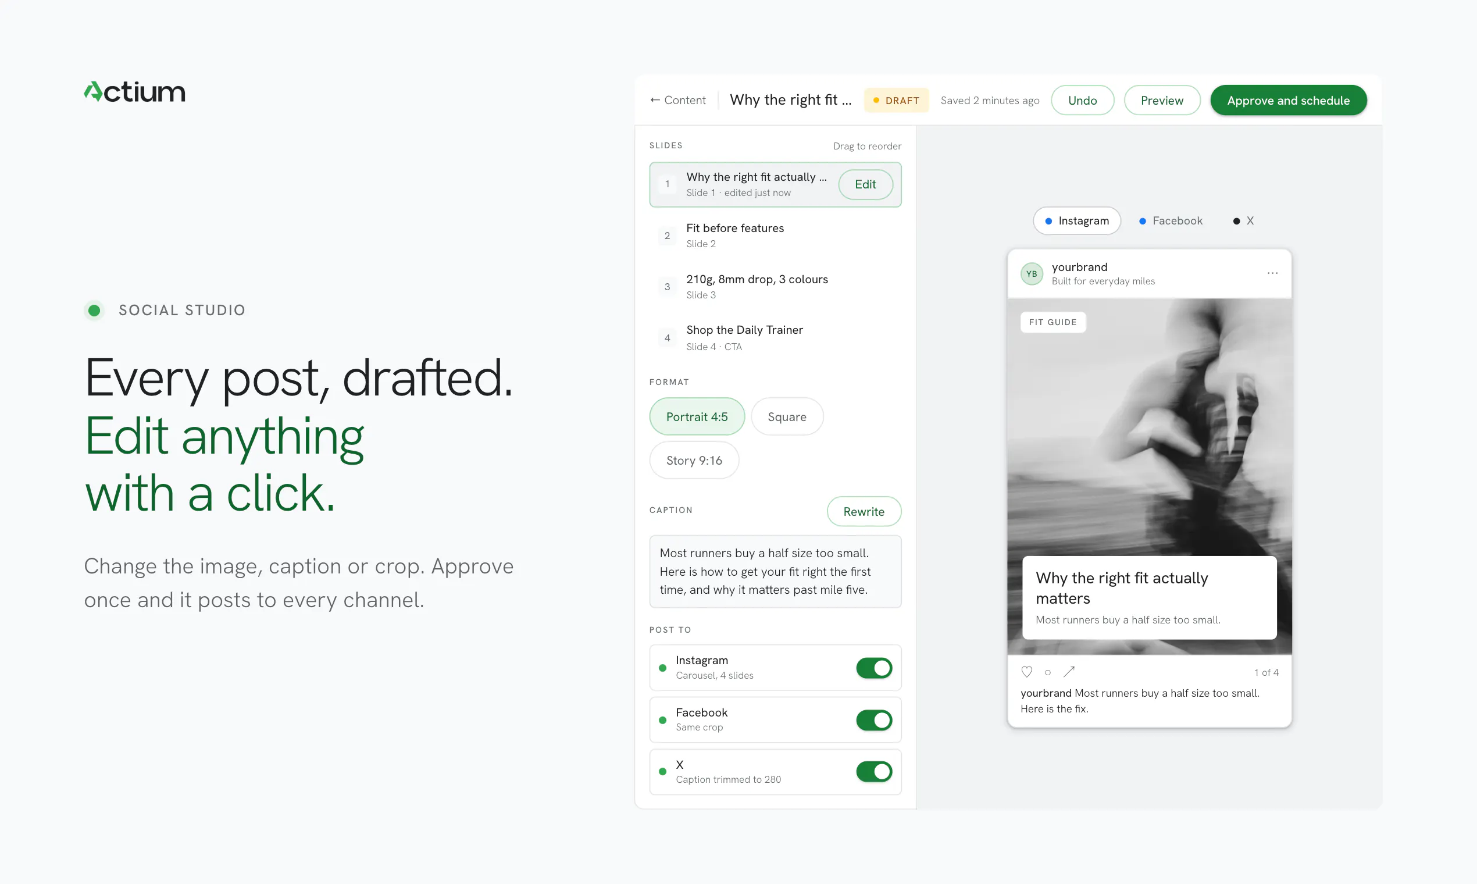Click the post title Why the right fit
The width and height of the screenshot is (1477, 884).
pos(790,99)
